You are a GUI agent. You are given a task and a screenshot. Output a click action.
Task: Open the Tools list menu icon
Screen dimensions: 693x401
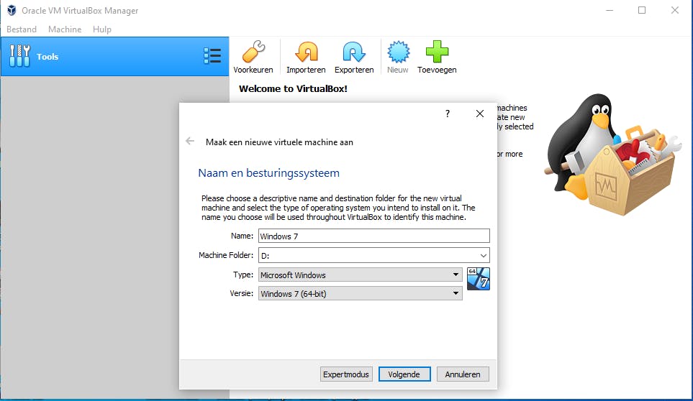[x=212, y=56]
